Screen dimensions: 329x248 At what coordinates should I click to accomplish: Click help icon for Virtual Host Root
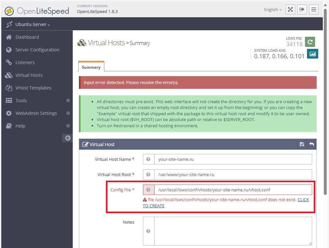148,174
